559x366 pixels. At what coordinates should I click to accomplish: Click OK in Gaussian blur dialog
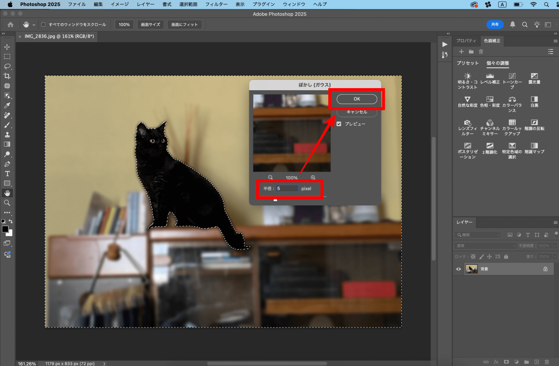click(357, 99)
